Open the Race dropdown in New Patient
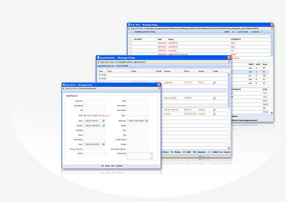 (x=94, y=121)
